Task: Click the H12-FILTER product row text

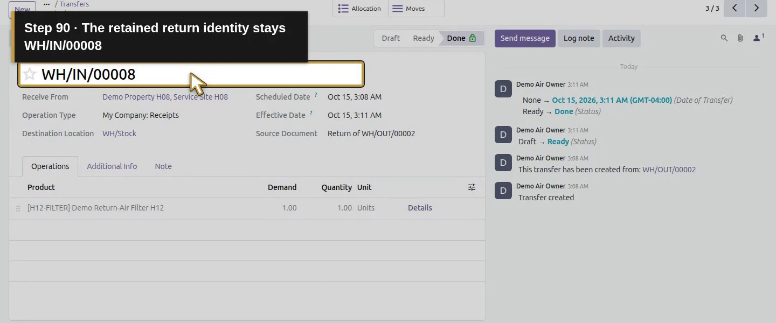Action: tap(95, 208)
